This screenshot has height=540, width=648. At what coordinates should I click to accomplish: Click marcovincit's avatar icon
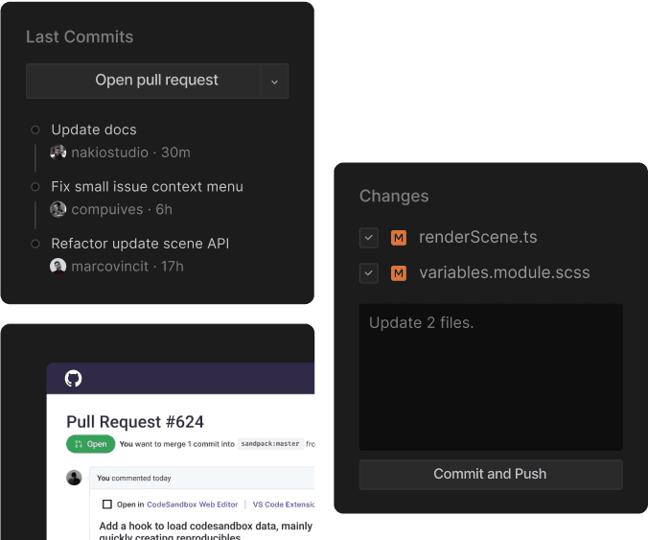pyautogui.click(x=58, y=267)
